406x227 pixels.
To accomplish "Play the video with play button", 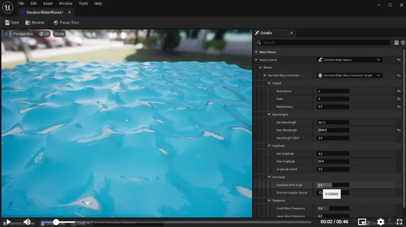I will (8, 222).
